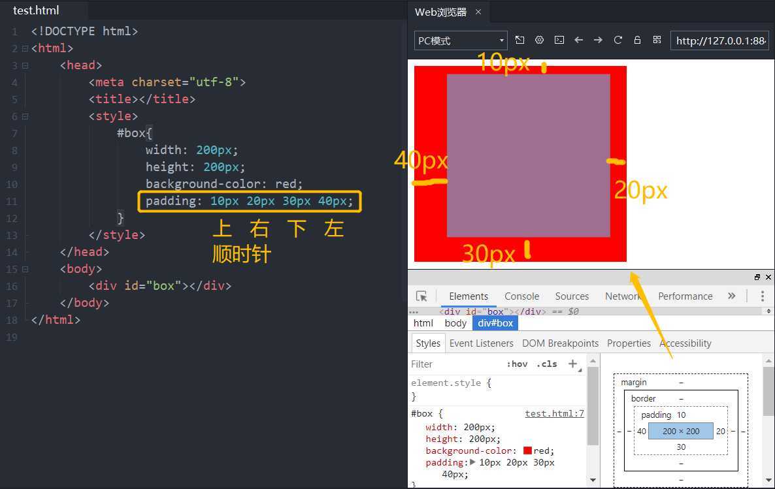Show more DevTools tabs with double chevron
775x489 pixels.
(731, 296)
